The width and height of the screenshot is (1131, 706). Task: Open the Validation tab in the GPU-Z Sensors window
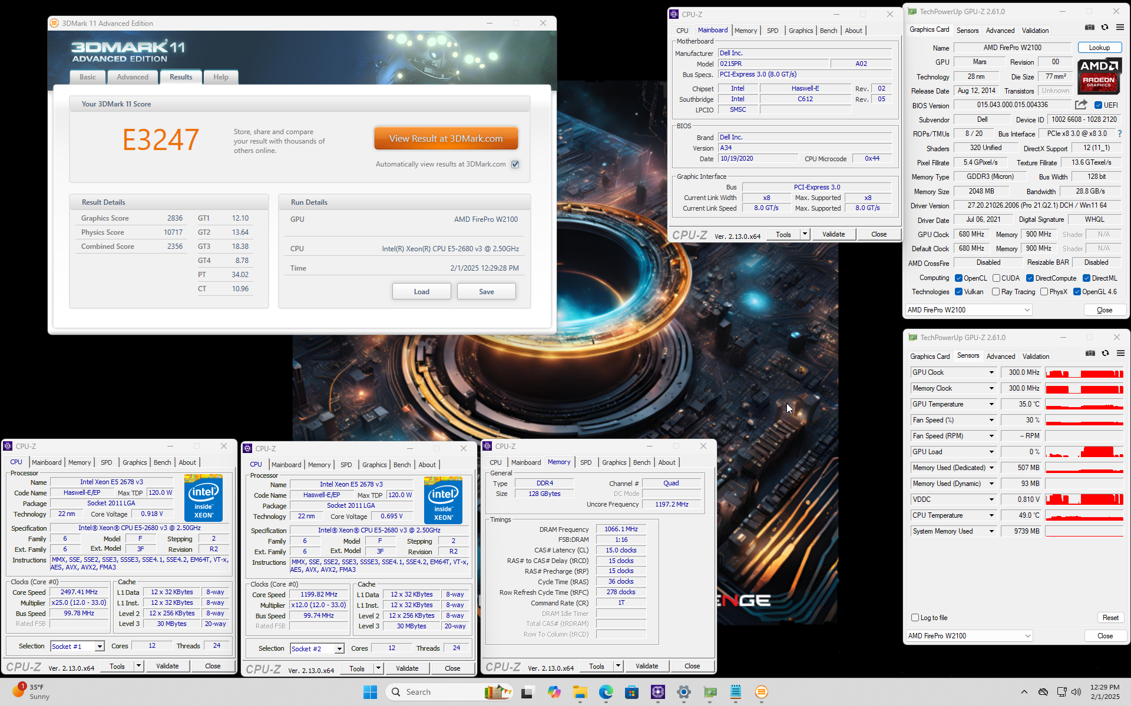[1036, 357]
